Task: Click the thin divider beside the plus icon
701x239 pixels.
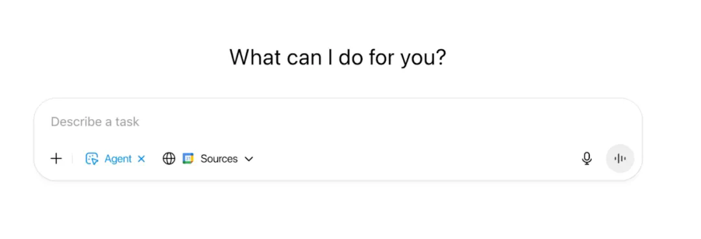Action: tap(73, 159)
